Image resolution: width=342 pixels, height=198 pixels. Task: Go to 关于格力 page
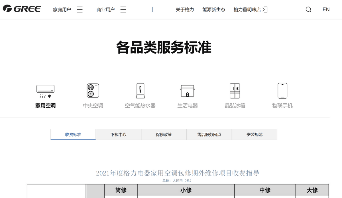point(185,10)
